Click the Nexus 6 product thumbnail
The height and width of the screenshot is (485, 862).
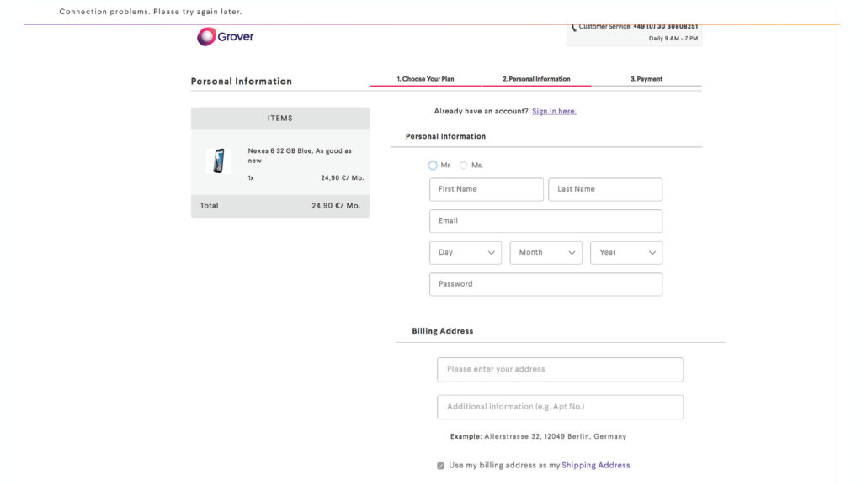pos(219,161)
